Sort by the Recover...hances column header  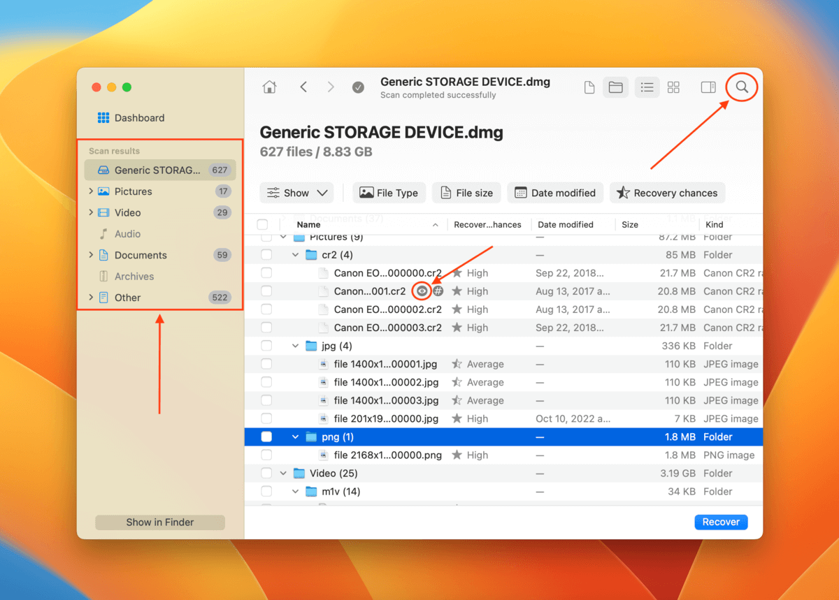487,224
